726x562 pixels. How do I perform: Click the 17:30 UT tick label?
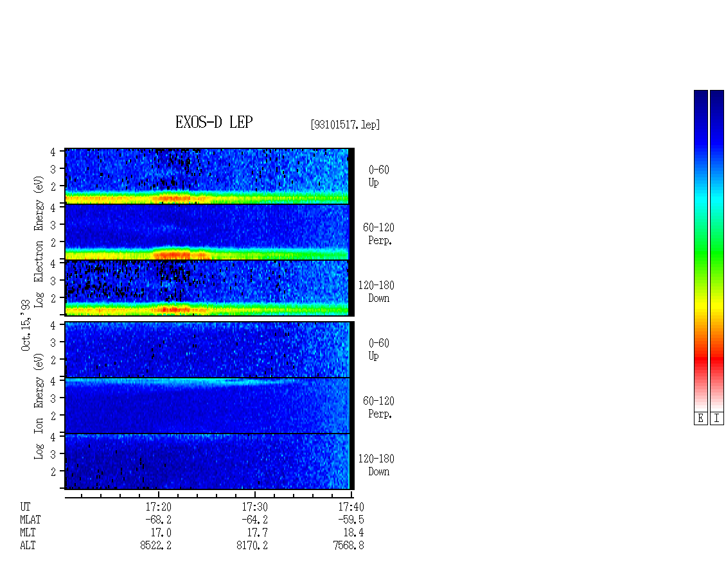point(254,507)
